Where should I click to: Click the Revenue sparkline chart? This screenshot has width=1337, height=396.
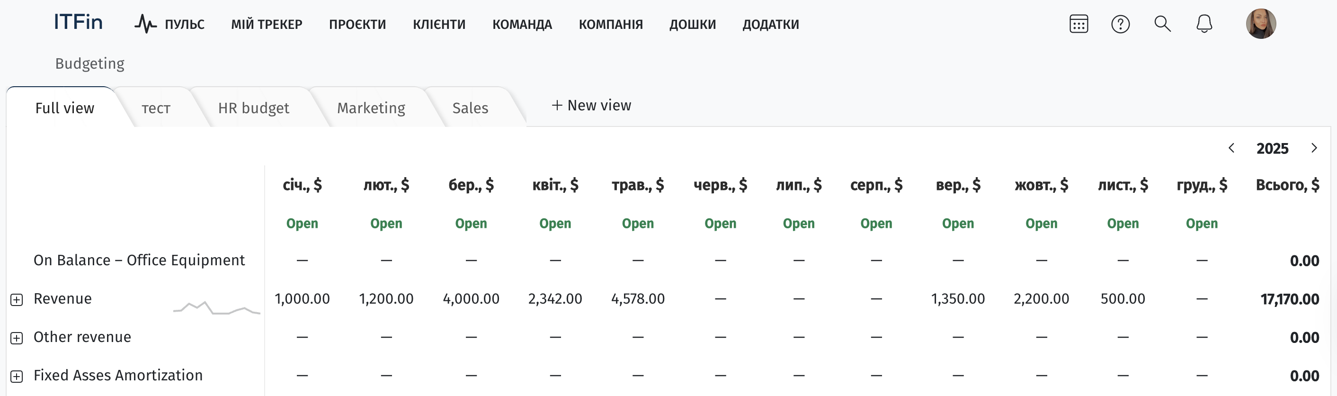216,308
